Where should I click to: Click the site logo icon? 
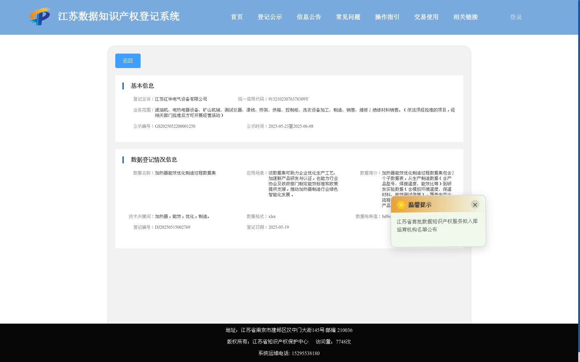click(40, 16)
